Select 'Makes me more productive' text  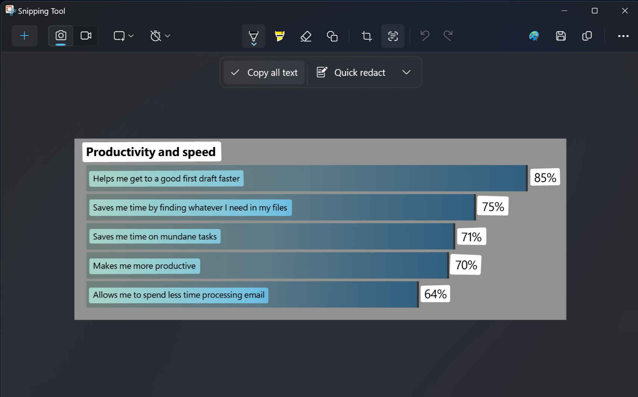[144, 266]
